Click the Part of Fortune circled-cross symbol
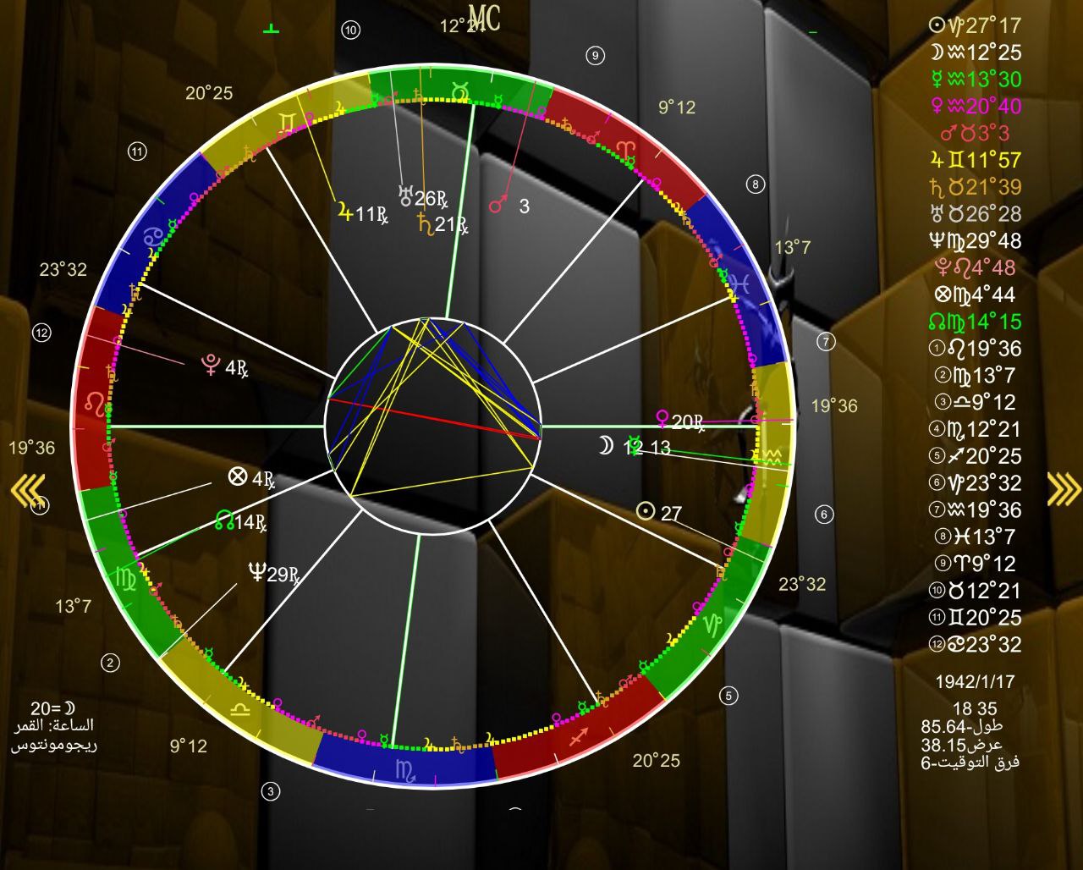 click(238, 477)
